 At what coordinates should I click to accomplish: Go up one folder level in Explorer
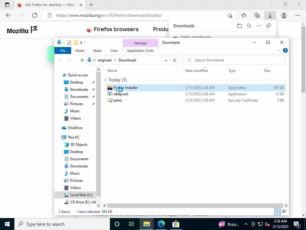pyautogui.click(x=82, y=60)
